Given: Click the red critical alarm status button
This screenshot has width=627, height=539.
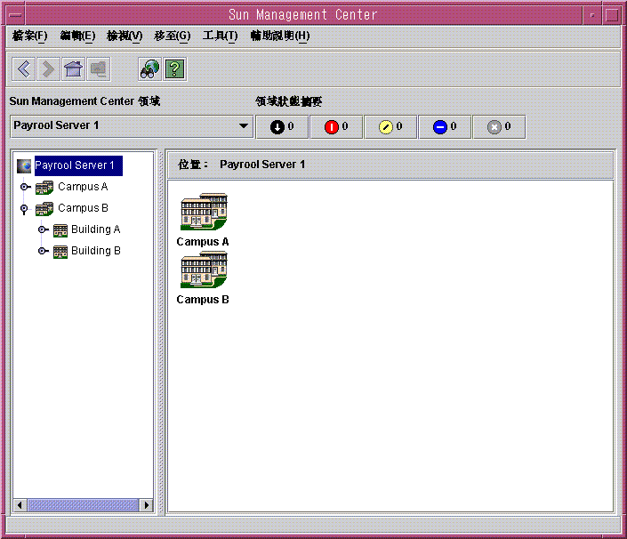Looking at the screenshot, I should click(336, 127).
